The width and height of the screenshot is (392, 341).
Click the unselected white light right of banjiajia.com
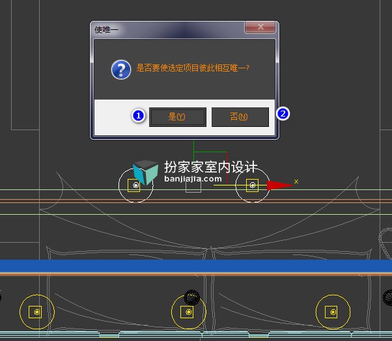click(253, 185)
